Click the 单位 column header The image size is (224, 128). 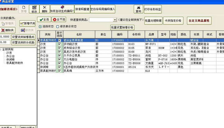point(103,34)
